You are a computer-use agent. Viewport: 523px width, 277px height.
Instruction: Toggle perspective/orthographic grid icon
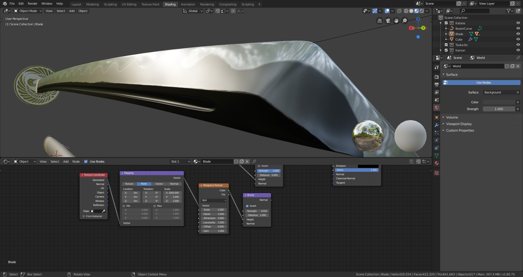coord(379,21)
